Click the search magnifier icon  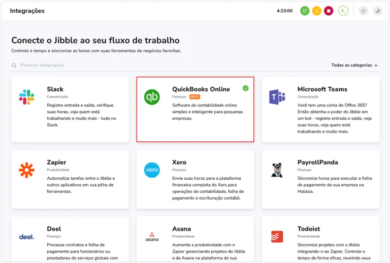[x=14, y=65]
